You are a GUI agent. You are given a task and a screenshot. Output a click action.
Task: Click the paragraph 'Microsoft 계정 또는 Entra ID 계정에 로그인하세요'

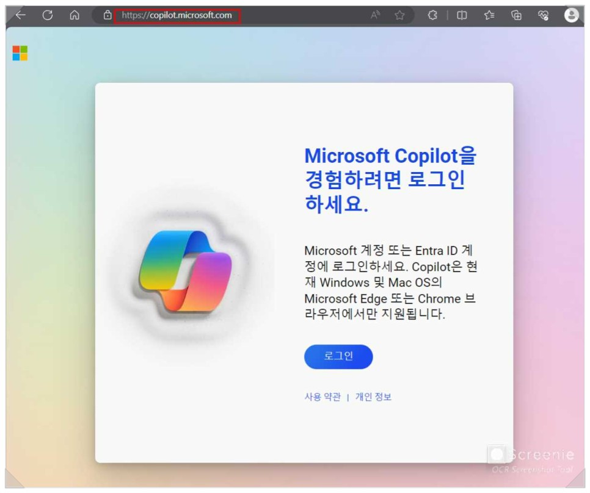coord(390,282)
